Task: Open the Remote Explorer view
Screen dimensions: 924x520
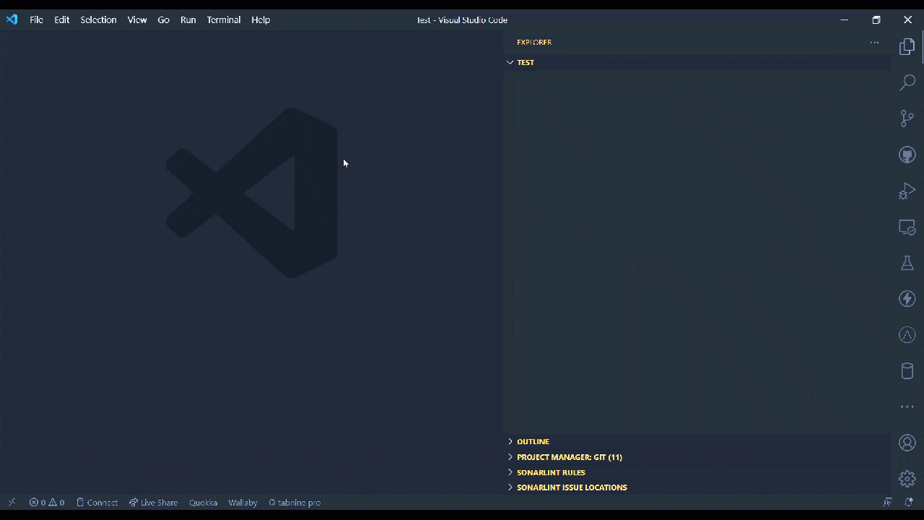Action: pyautogui.click(x=907, y=227)
